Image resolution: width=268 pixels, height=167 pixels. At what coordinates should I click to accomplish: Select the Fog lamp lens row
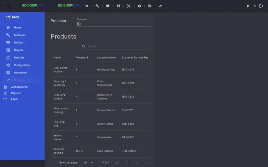pos(101,124)
